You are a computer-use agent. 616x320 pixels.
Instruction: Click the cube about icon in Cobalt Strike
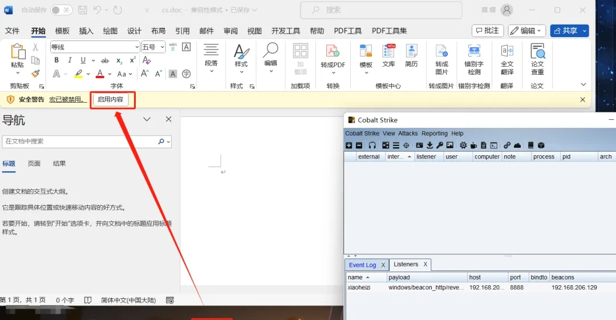click(541, 145)
